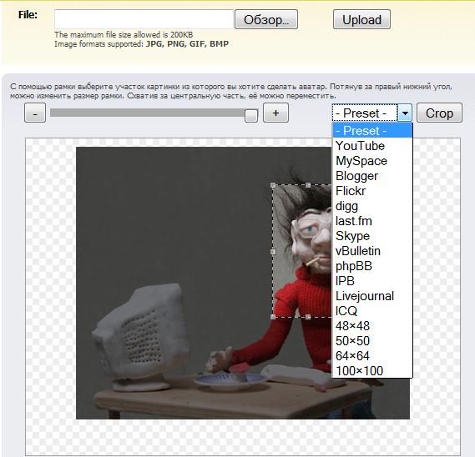The height and width of the screenshot is (457, 475).
Task: Click the left-middle crop selection handle
Action: [x=273, y=252]
